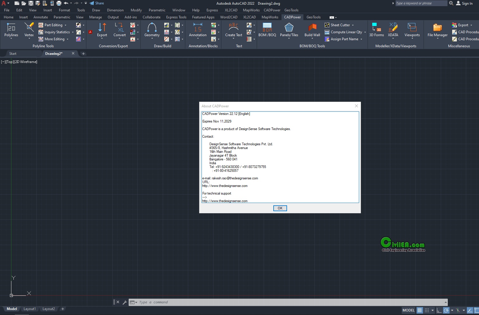Add a new layout with plus button
This screenshot has height=315, width=479.
pyautogui.click(x=62, y=309)
